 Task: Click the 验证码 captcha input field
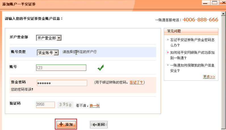coord(45,105)
